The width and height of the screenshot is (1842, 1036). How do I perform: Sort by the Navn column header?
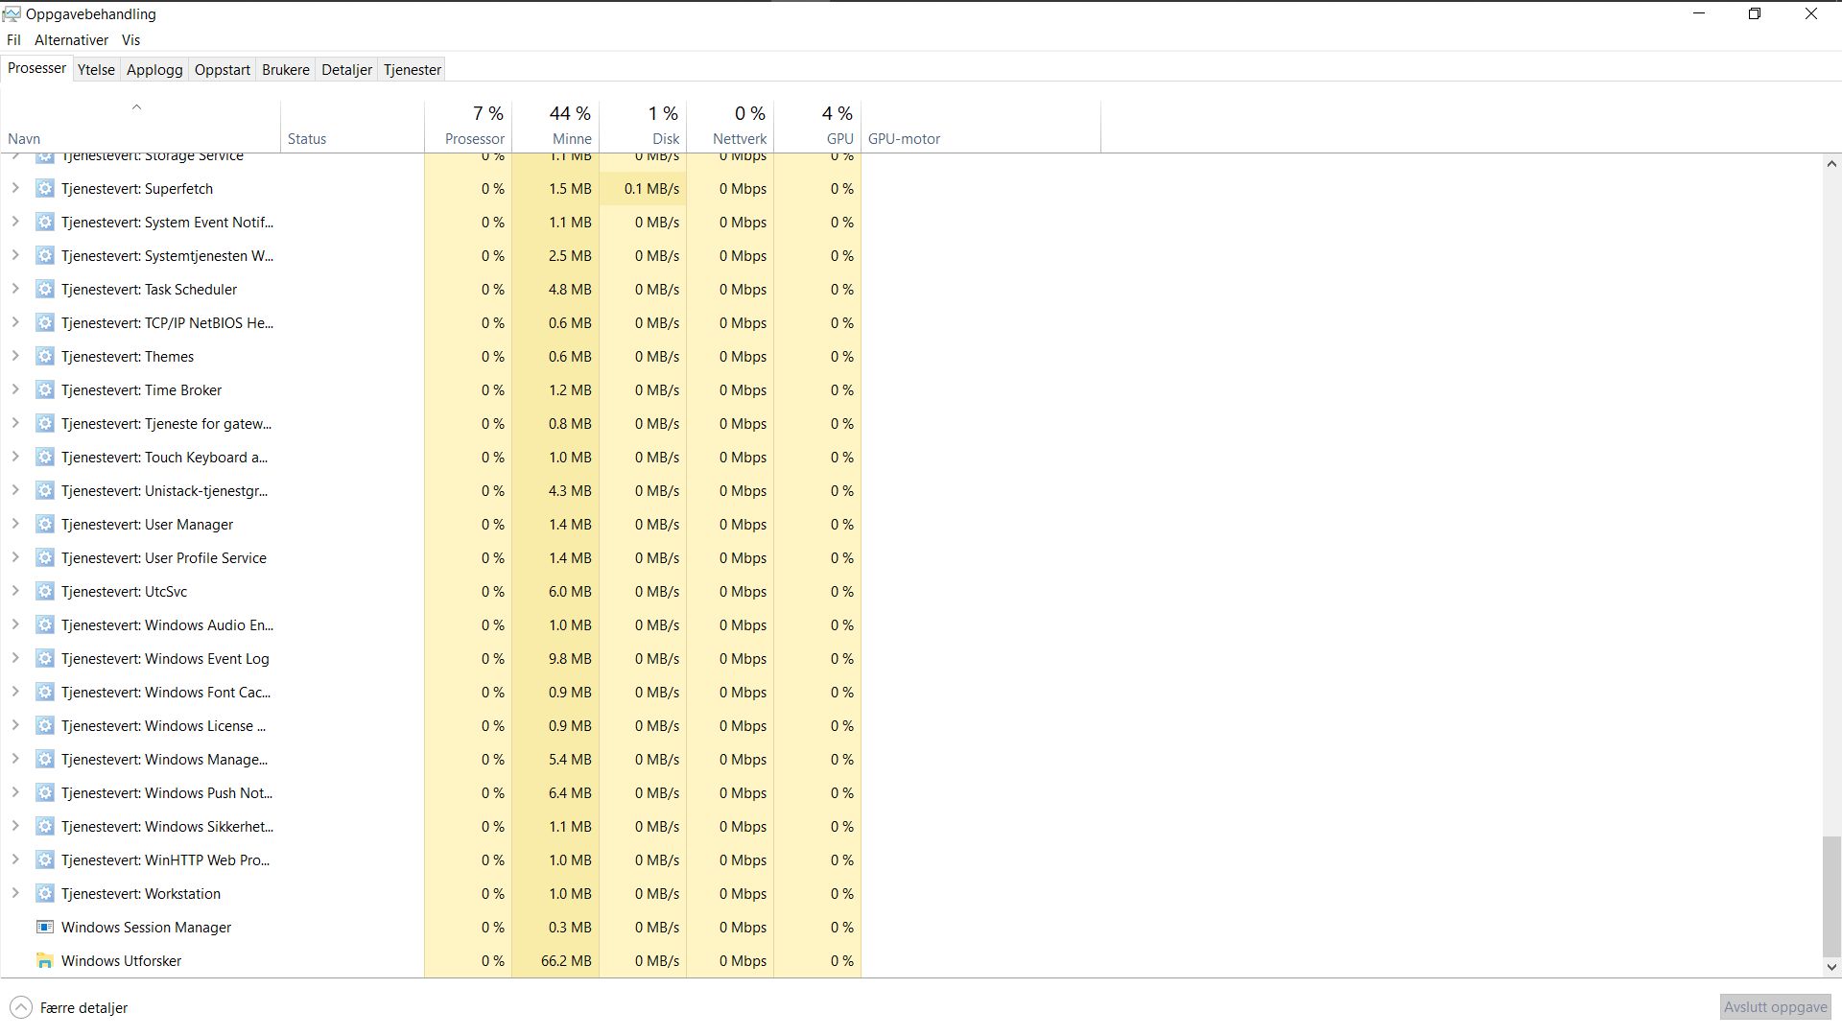(x=141, y=127)
